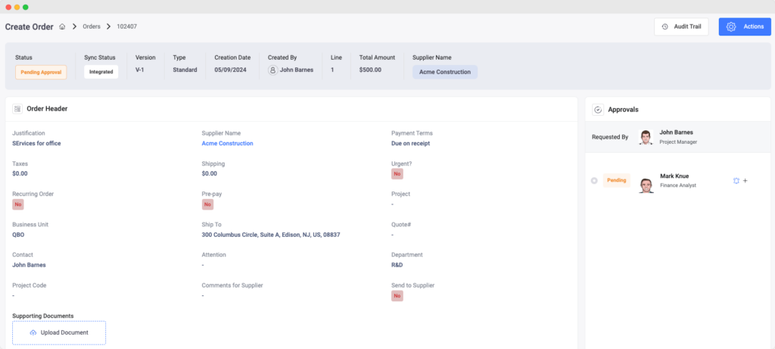Click the Business Unit value QBO

[18, 235]
